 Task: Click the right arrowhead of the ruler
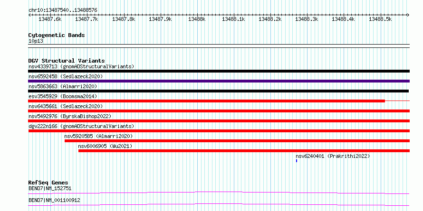408,15
